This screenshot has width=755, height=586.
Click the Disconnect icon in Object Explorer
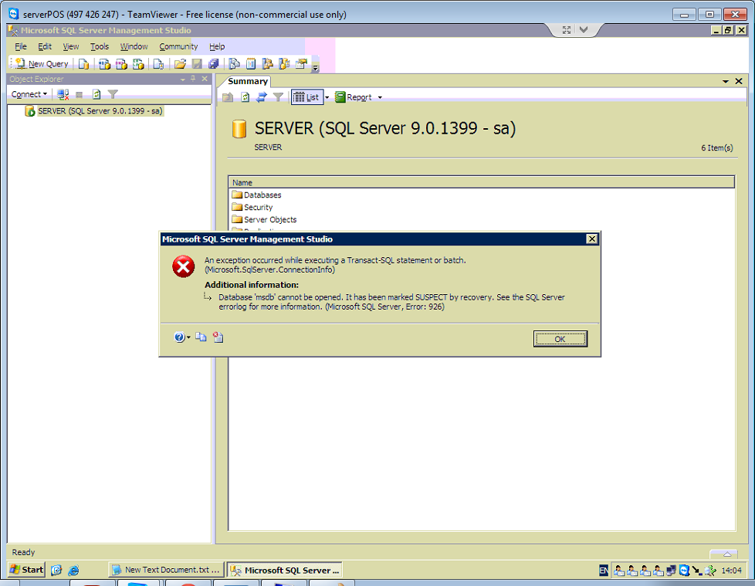63,94
